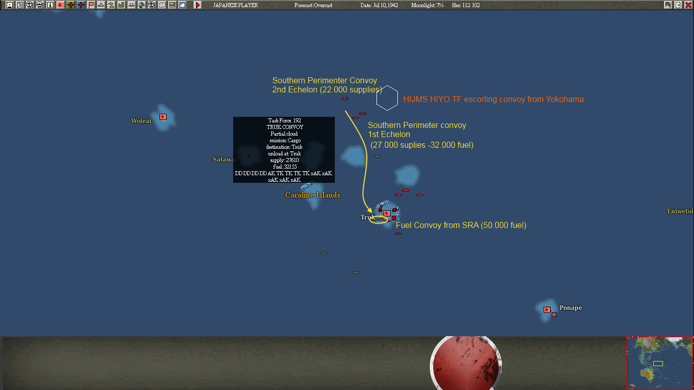Select the red plane on blue icon
The height and width of the screenshot is (390, 694).
pos(81,5)
